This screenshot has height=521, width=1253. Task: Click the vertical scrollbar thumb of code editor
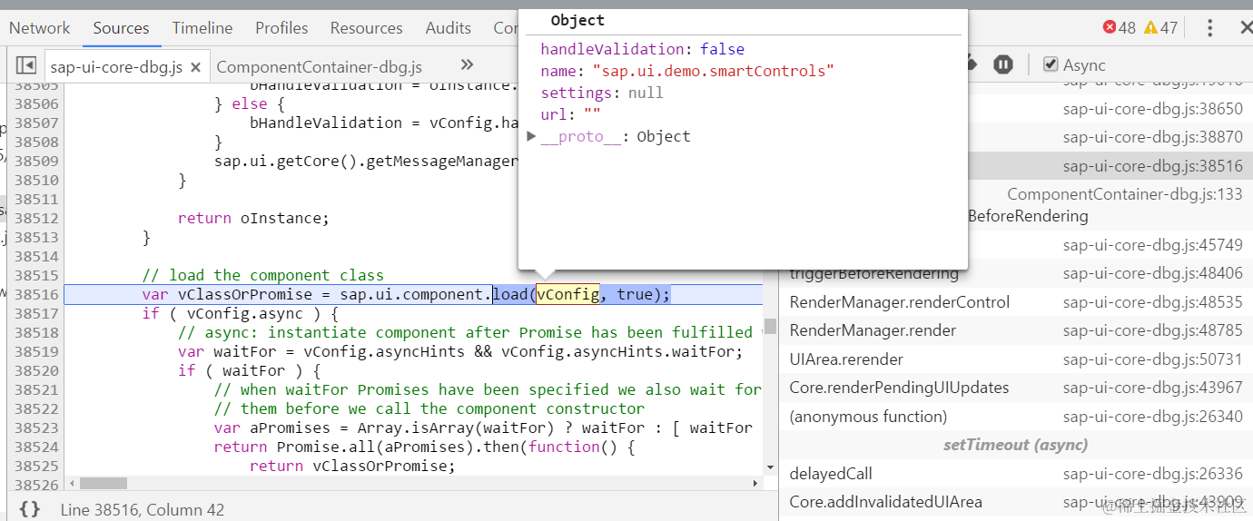coord(770,326)
